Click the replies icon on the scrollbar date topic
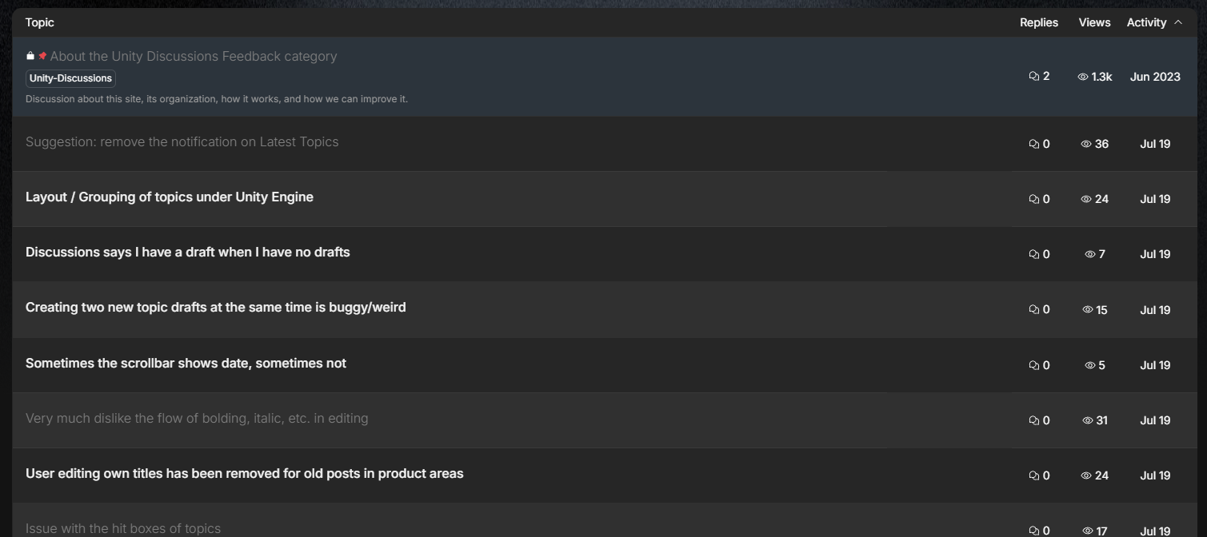1207x537 pixels. pos(1033,365)
